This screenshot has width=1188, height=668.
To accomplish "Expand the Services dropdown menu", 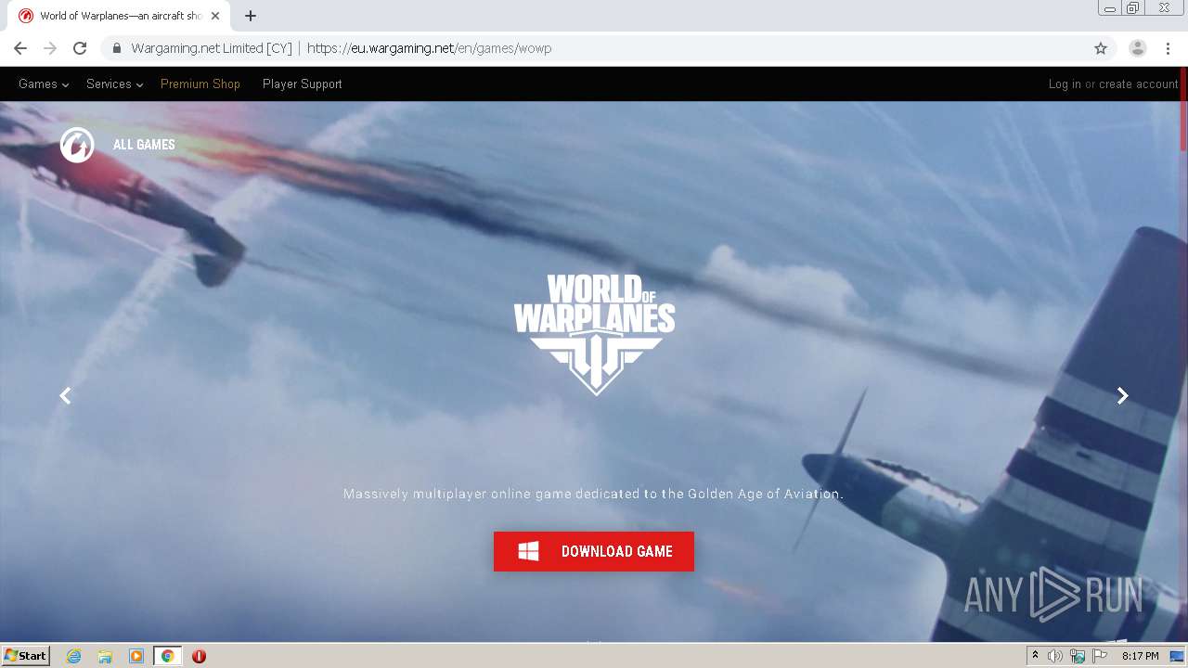I will pyautogui.click(x=114, y=83).
